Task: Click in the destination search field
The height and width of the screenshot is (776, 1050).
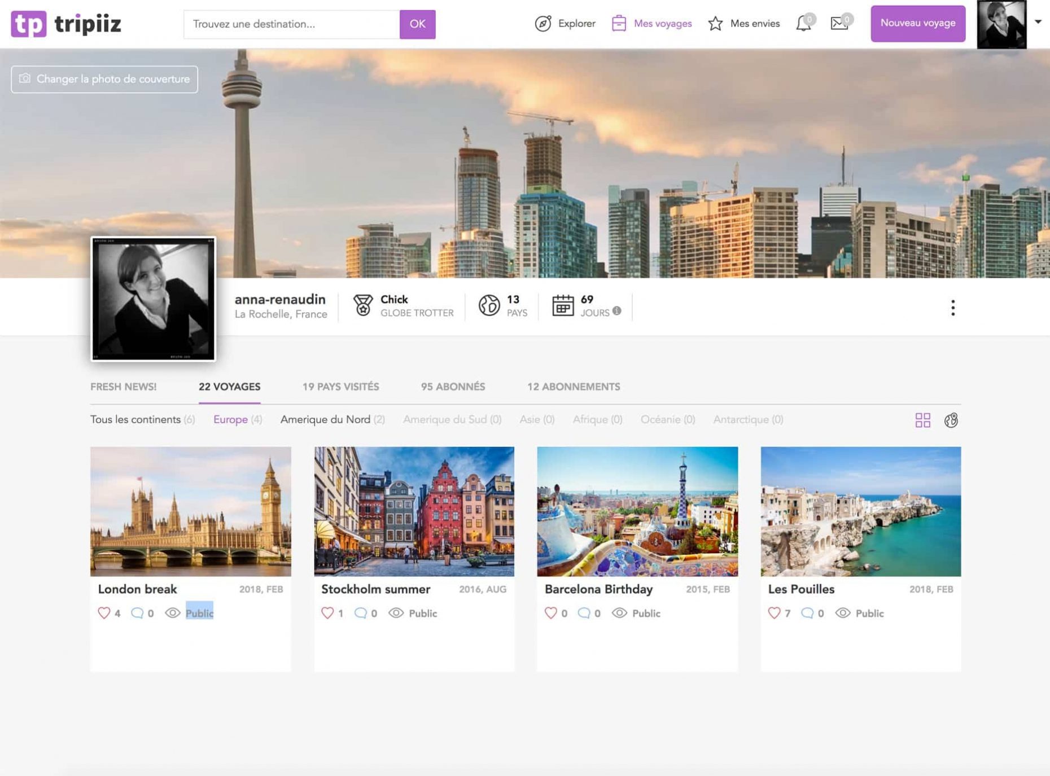Action: tap(291, 24)
